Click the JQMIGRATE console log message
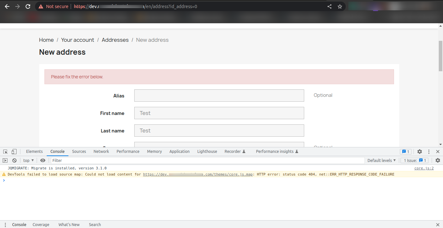This screenshot has width=443, height=228. click(57, 168)
